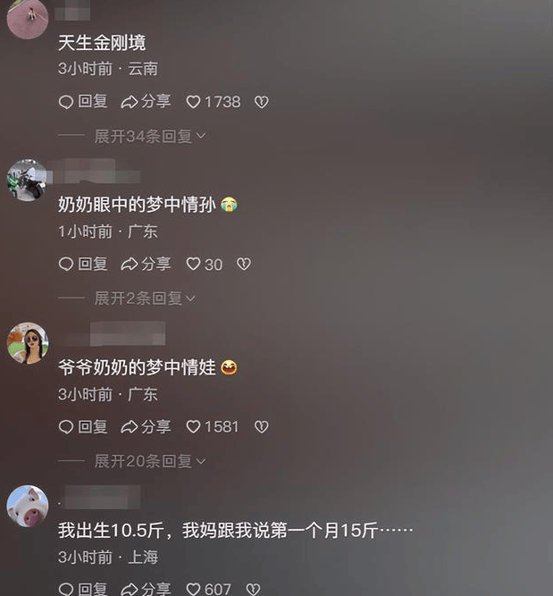Open the sunglasses woman avatar profile

pyautogui.click(x=28, y=343)
